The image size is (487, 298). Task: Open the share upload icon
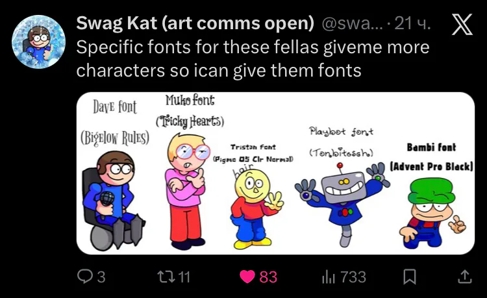pos(465,277)
